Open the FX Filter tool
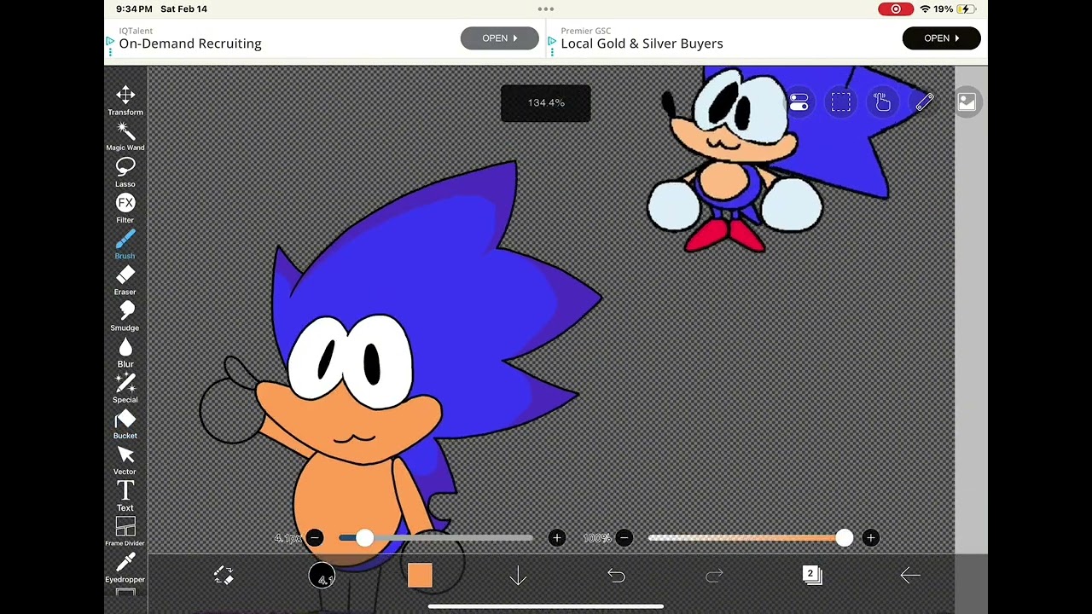The width and height of the screenshot is (1092, 614). [x=125, y=208]
